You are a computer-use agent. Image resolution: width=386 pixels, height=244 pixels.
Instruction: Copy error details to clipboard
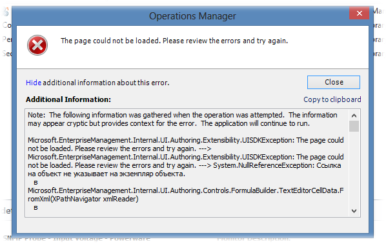point(332,99)
